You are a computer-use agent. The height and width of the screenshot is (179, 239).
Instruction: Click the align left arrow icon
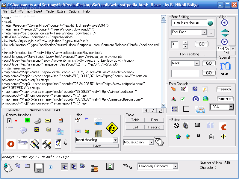click(224, 23)
